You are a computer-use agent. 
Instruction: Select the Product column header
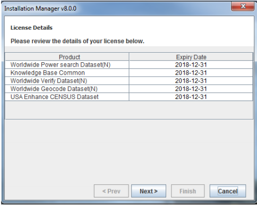tap(67, 57)
